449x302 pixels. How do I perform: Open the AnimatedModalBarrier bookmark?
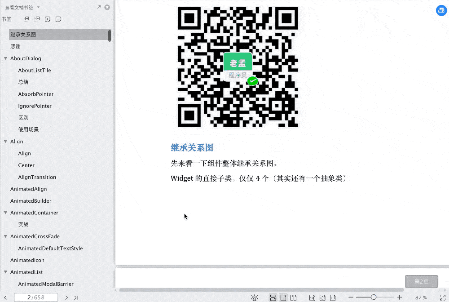(46, 284)
